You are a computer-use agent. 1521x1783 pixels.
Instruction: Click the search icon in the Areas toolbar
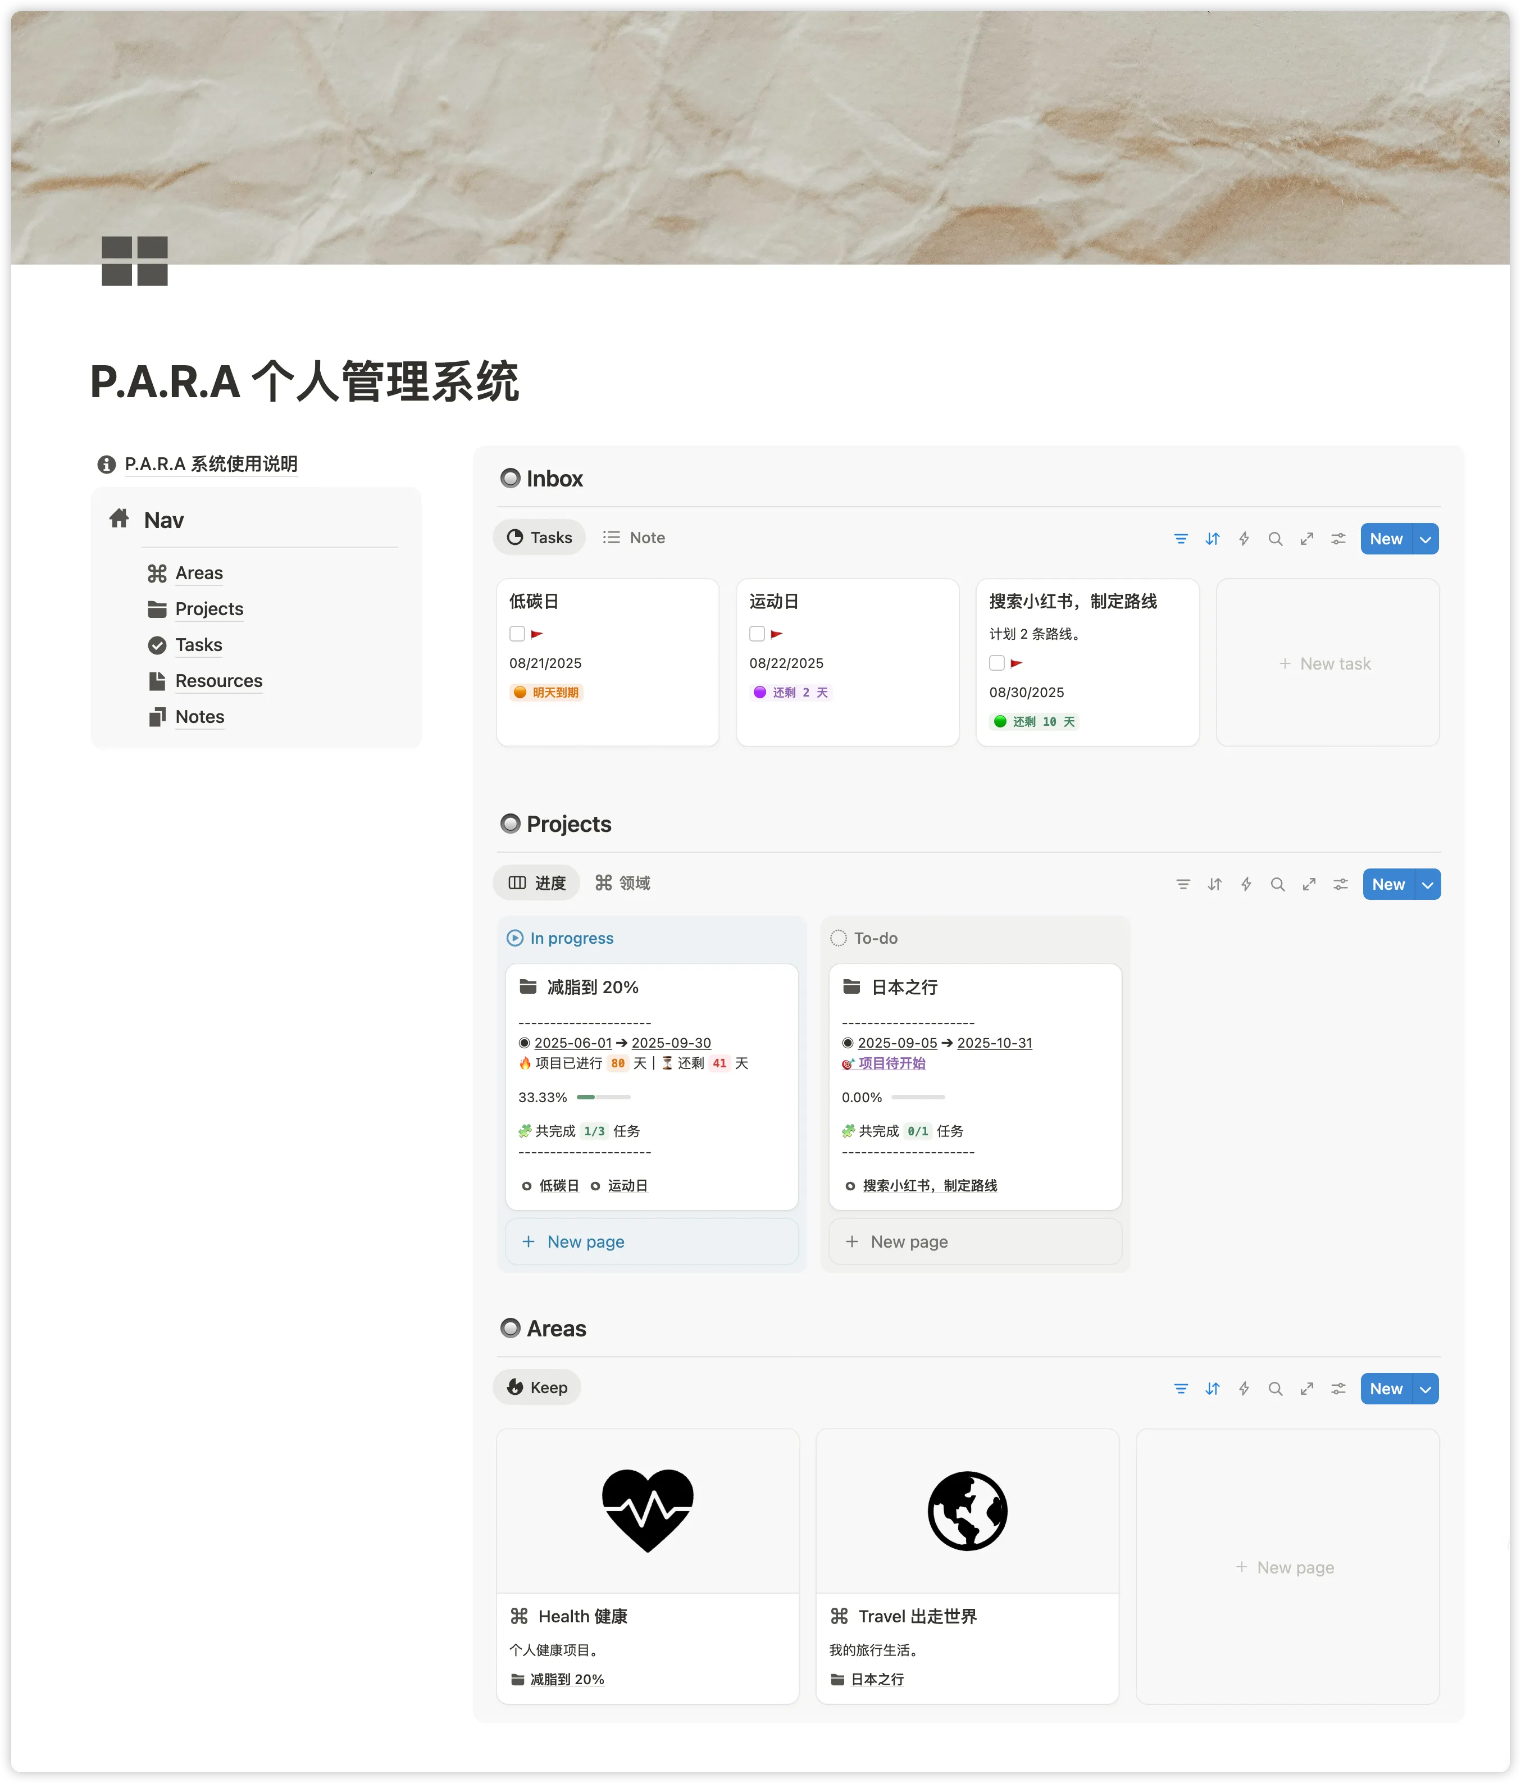tap(1275, 1389)
